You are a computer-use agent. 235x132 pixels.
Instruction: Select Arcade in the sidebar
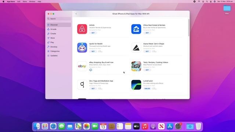[59, 29]
